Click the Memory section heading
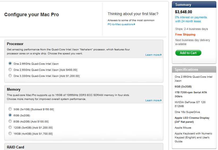Viewport: 218px width, 150px height. (x=14, y=90)
